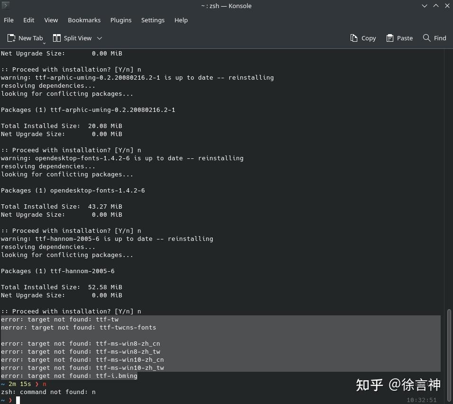Open the Edit menu

point(28,20)
